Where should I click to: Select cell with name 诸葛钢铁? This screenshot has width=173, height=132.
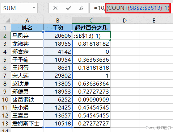click(27, 100)
